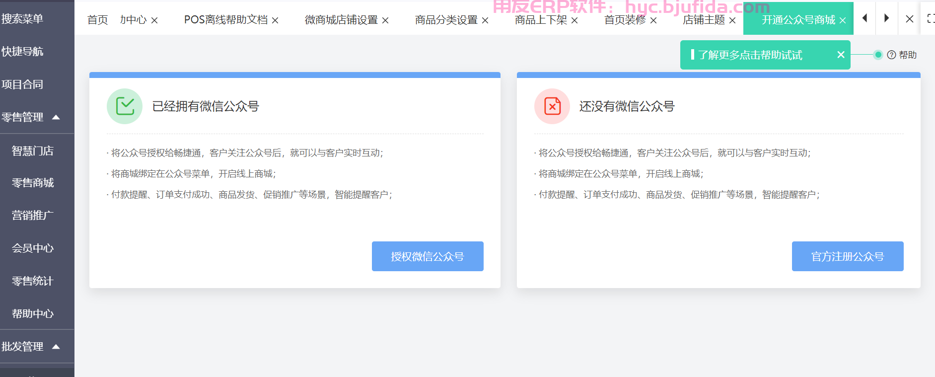Close the 了解更多点击帮助试试 tooltip

pos(841,55)
